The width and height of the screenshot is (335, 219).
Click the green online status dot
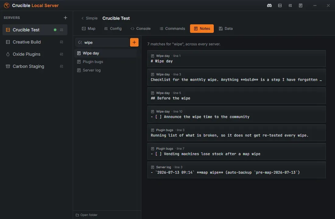click(55, 30)
